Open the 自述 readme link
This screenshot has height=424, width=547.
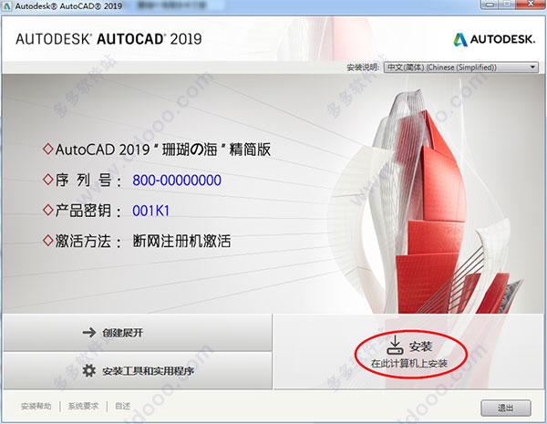click(x=122, y=406)
